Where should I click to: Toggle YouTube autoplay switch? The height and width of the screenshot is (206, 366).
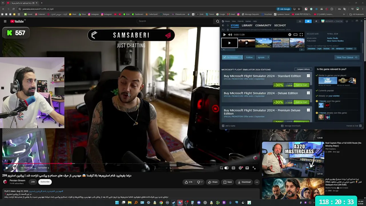pos(226,168)
